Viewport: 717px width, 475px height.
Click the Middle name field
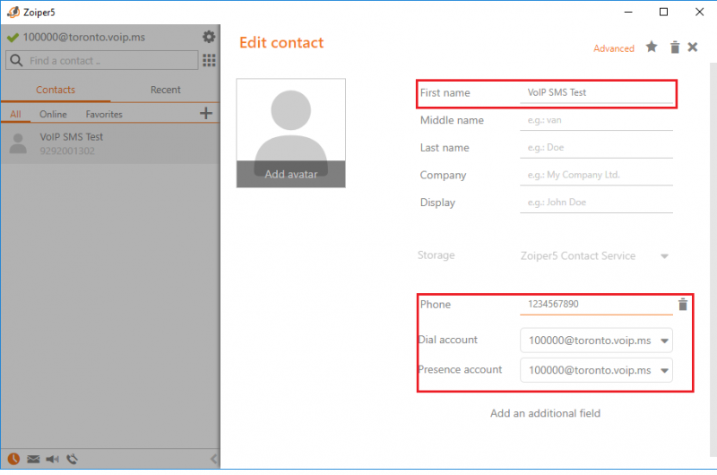596,120
